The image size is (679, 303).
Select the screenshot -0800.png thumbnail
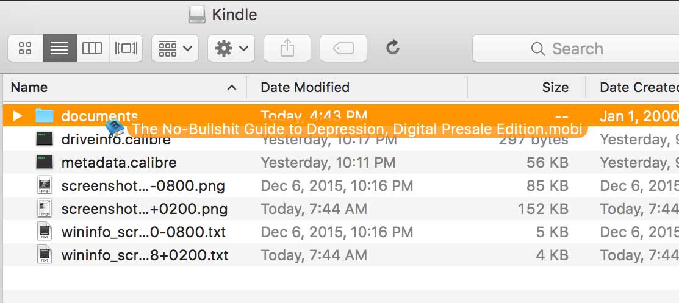tap(45, 186)
